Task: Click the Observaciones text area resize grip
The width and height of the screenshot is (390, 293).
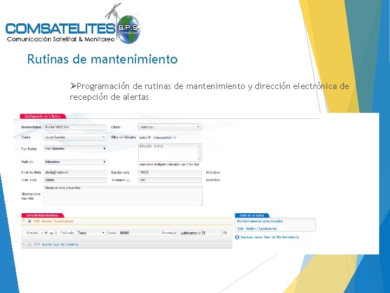Action: [x=201, y=204]
